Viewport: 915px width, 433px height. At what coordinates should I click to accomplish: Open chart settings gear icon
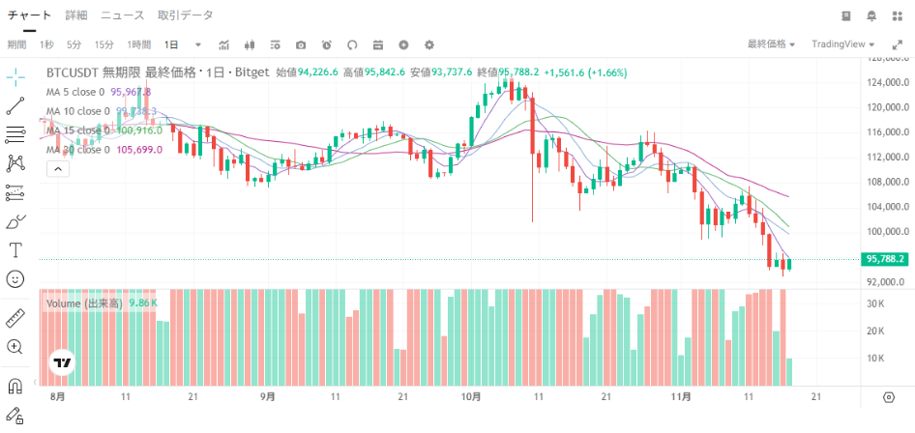(429, 44)
